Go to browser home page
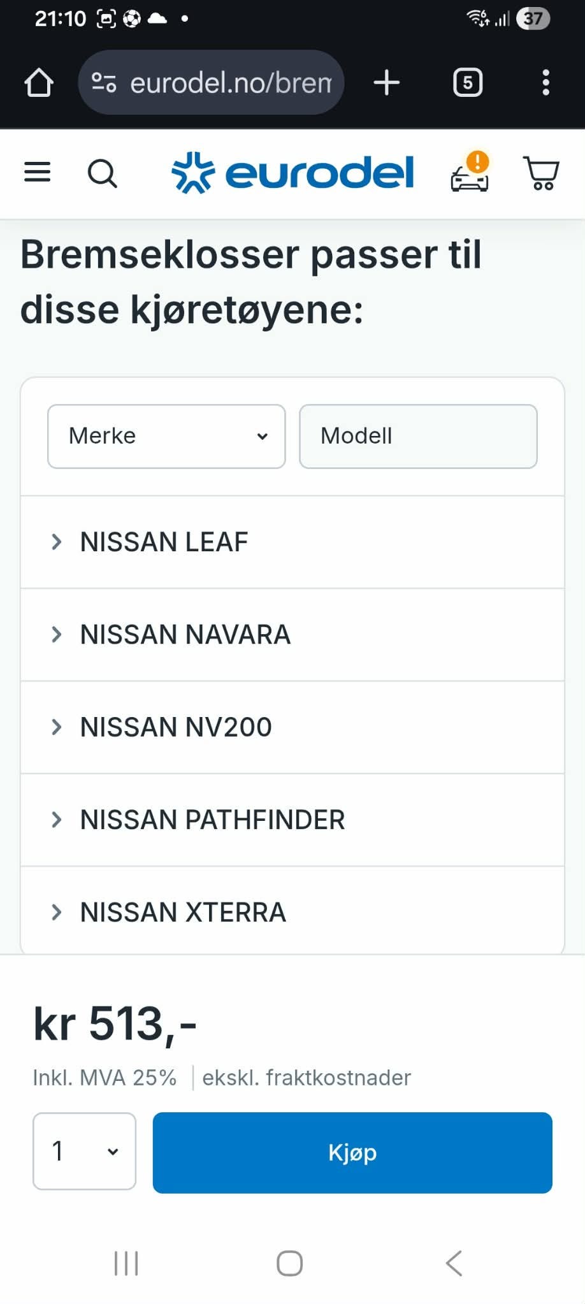This screenshot has height=1304, width=585. (x=39, y=83)
